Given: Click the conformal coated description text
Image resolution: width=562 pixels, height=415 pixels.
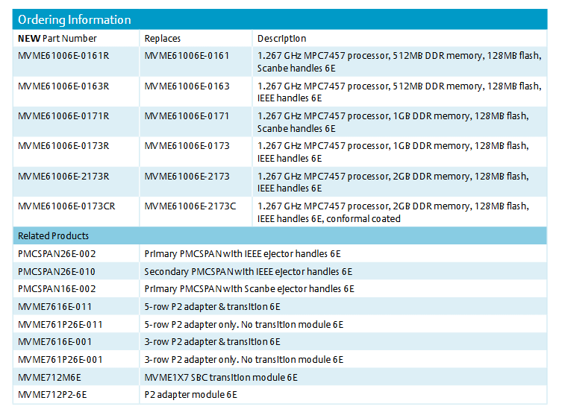Looking at the screenshot, I should pos(393,212).
